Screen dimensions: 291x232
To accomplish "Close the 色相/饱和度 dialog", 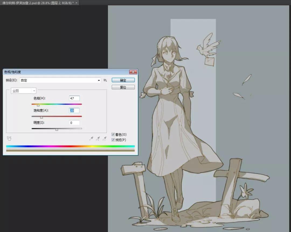I will tap(133, 72).
